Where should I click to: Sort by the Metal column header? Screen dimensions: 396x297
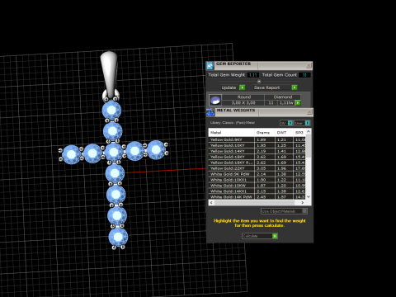click(231, 133)
